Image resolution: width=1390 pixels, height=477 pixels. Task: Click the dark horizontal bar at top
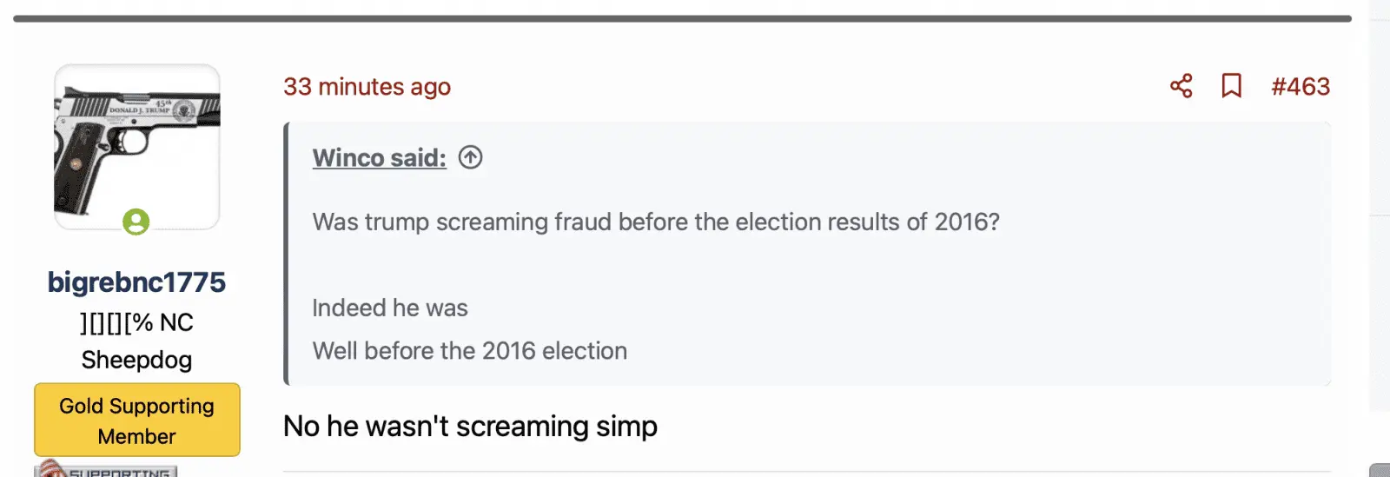click(x=682, y=18)
